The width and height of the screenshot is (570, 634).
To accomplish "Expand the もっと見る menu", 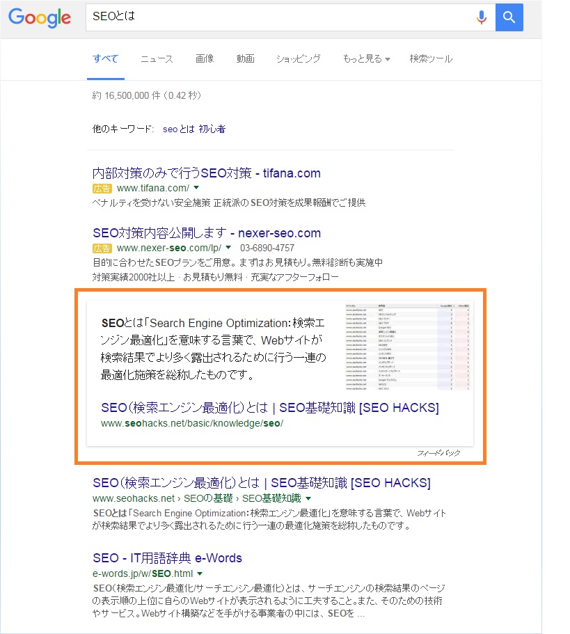I will click(x=366, y=58).
